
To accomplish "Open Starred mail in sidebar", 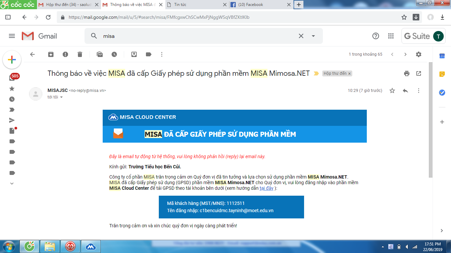I will 12,89.
